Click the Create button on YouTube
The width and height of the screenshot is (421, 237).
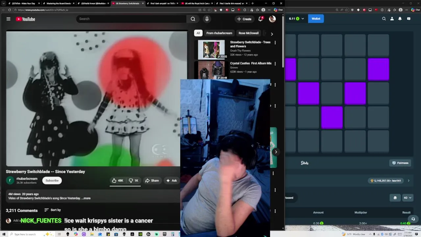pyautogui.click(x=244, y=19)
